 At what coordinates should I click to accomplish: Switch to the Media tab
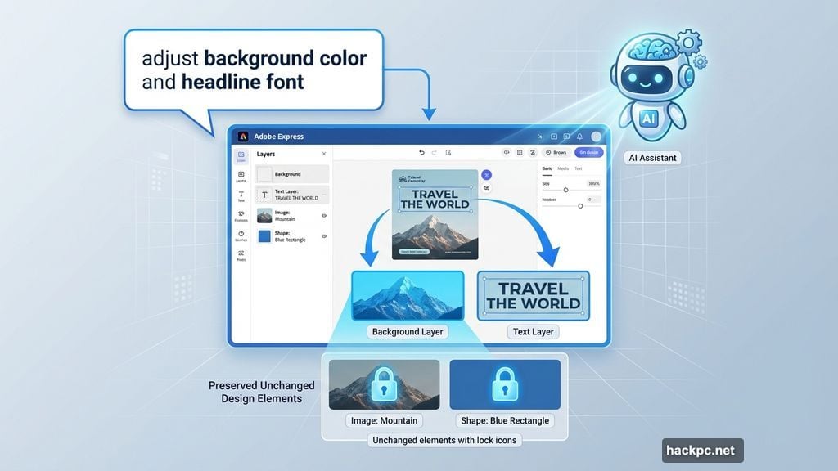coord(563,169)
